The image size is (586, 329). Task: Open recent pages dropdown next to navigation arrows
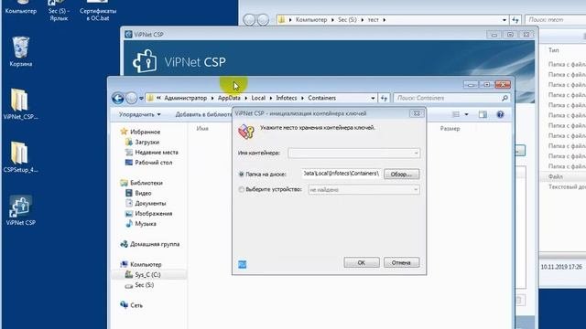click(x=141, y=98)
